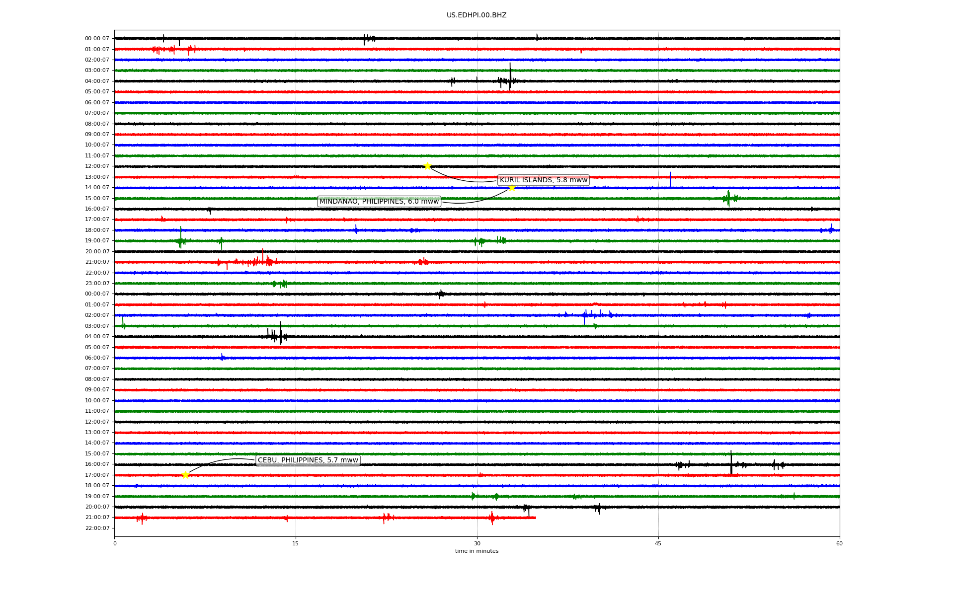Click the Kuril Islands earthquake star marker

pos(427,166)
